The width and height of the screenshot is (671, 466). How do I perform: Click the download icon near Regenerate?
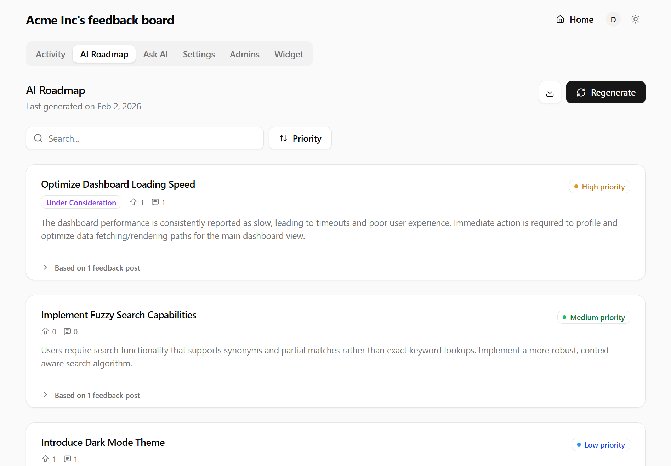[x=550, y=92]
